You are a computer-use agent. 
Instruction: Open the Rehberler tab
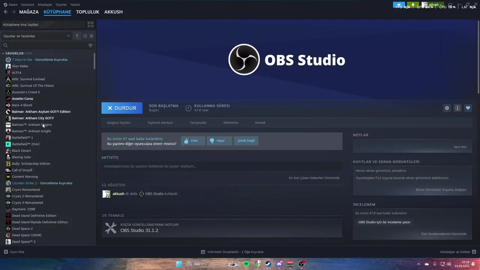231,123
